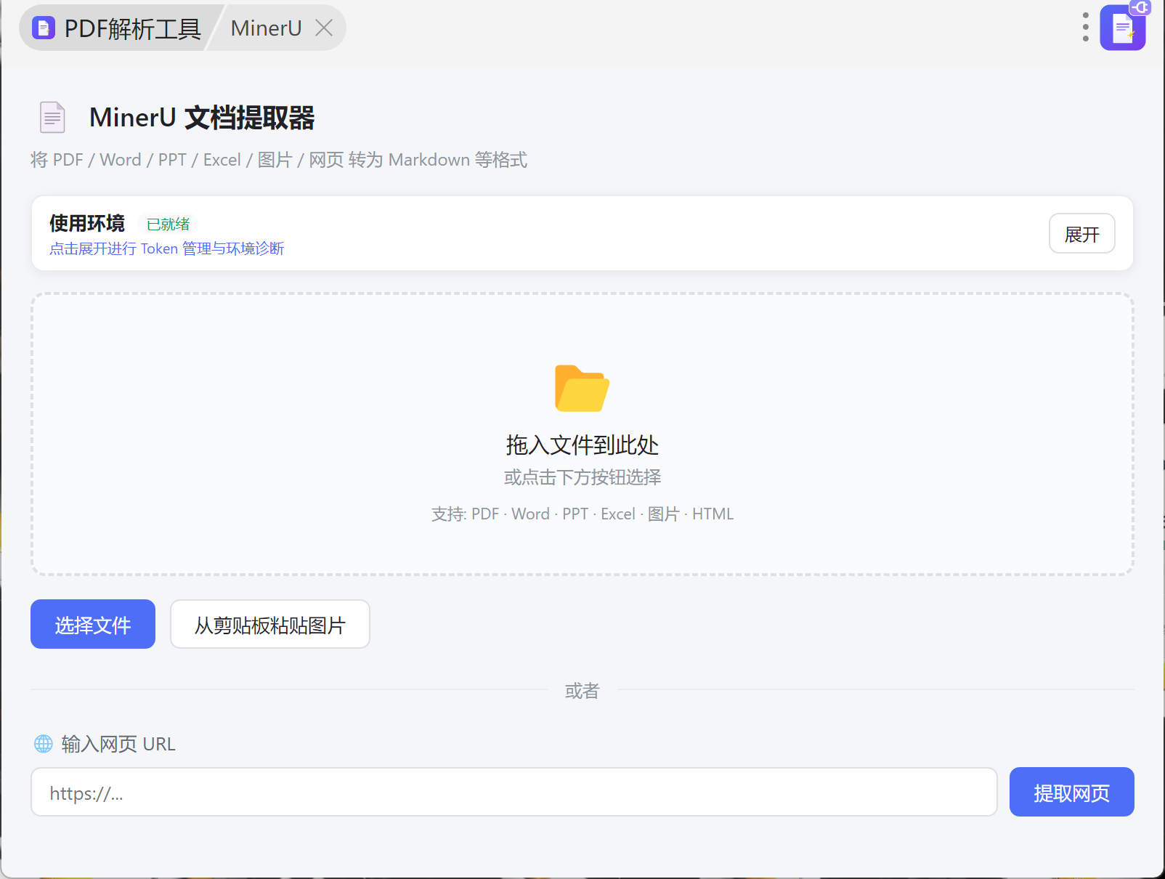Switch to the PDF解析工具 tab
Viewport: 1165px width, 879px height.
point(118,28)
